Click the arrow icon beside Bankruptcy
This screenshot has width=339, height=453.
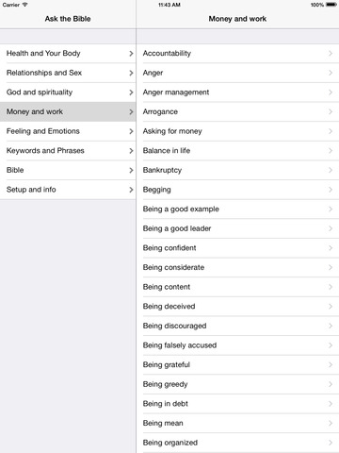coord(331,170)
